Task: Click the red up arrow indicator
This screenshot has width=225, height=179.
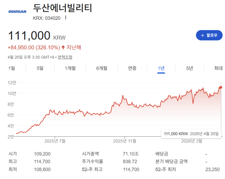Action: coord(63,48)
